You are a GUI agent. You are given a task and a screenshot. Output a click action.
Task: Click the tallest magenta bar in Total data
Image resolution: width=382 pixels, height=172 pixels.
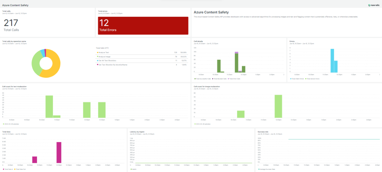pos(59,153)
